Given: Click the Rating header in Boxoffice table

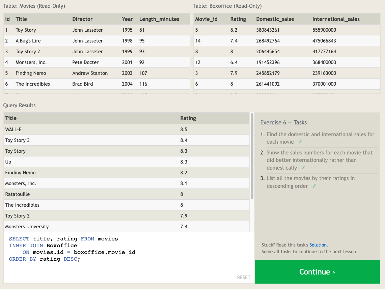Looking at the screenshot, I should 238,19.
